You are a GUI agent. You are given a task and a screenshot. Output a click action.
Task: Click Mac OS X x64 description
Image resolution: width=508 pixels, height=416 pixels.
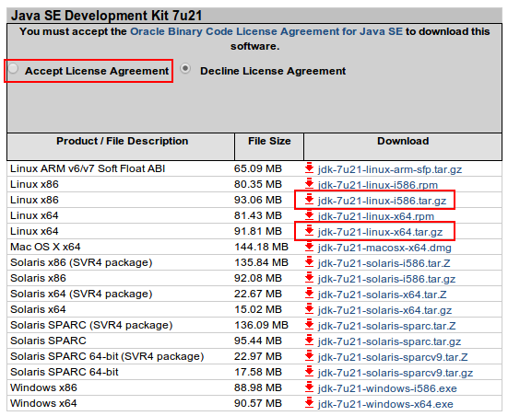[x=45, y=247]
